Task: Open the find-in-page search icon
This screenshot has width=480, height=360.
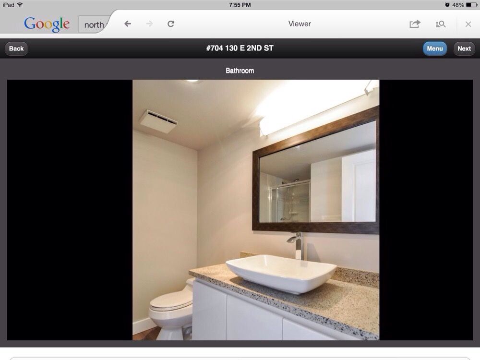Action: point(441,24)
